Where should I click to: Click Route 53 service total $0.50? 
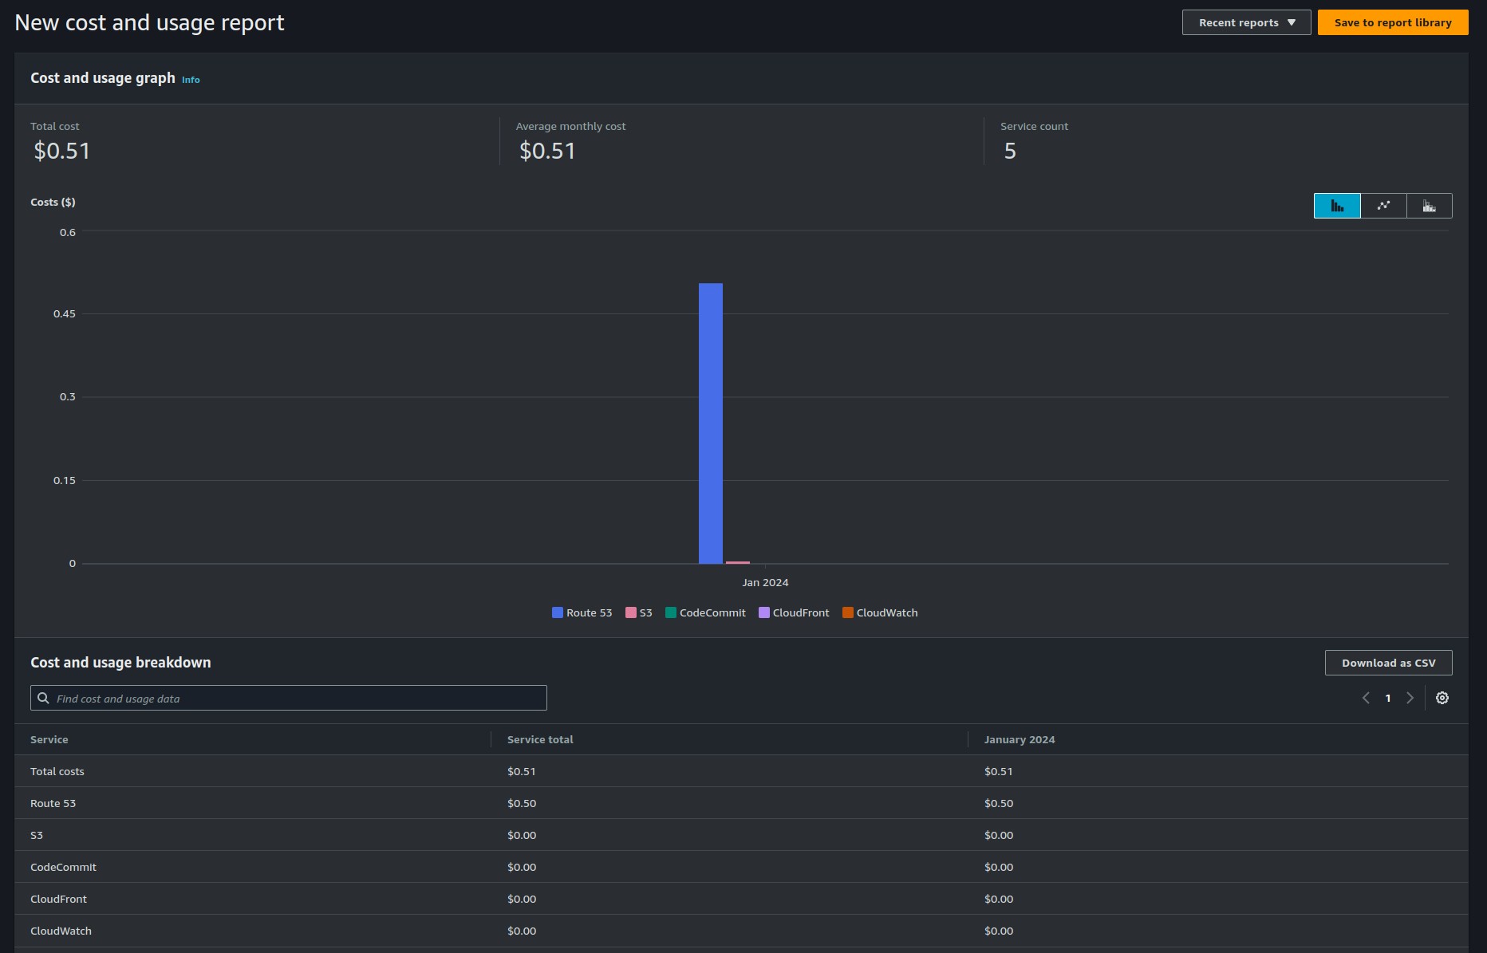522,803
